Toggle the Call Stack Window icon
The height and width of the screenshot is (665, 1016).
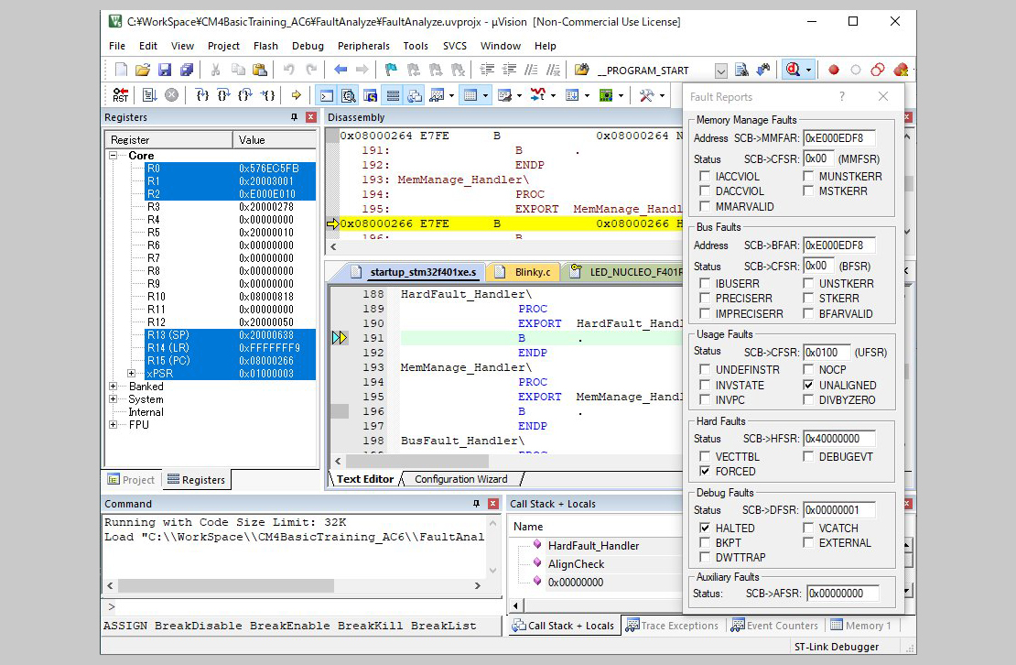(x=415, y=96)
